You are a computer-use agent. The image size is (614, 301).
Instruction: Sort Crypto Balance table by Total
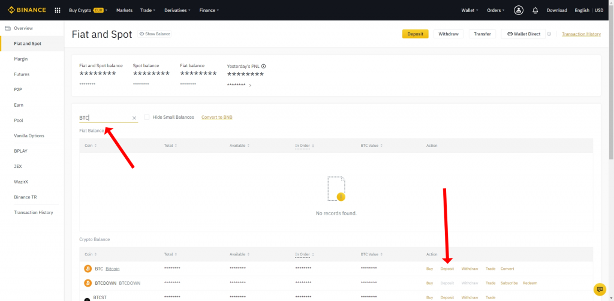coord(170,254)
